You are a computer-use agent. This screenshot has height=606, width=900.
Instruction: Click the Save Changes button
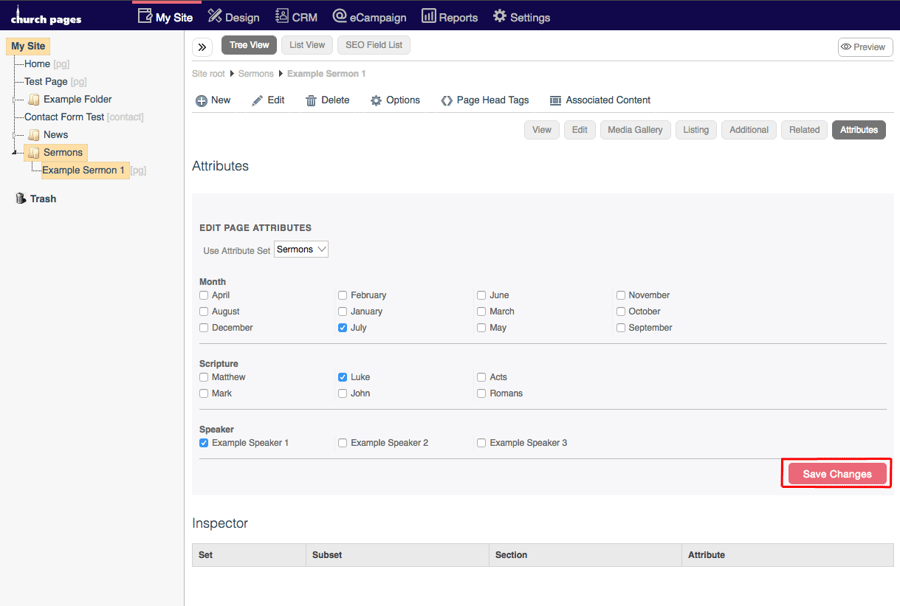pos(837,474)
